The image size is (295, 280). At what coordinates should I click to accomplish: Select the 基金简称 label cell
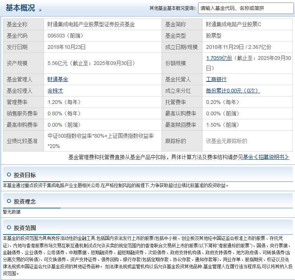pyautogui.click(x=182, y=24)
